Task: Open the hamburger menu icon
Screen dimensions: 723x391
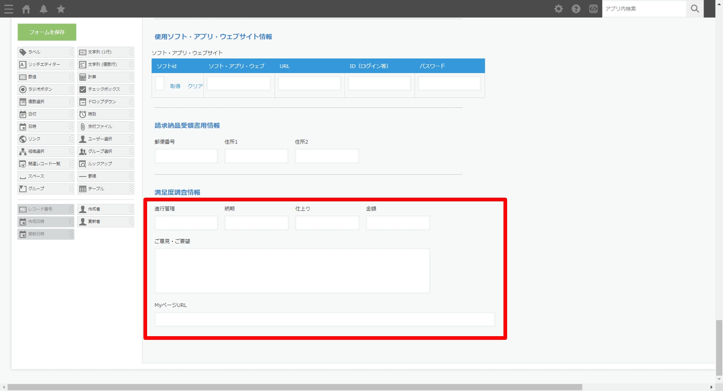Action: 8,9
